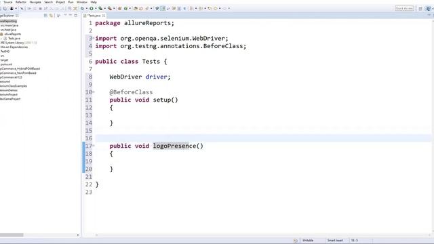
Task: Select the target folder
Action: 4,60
